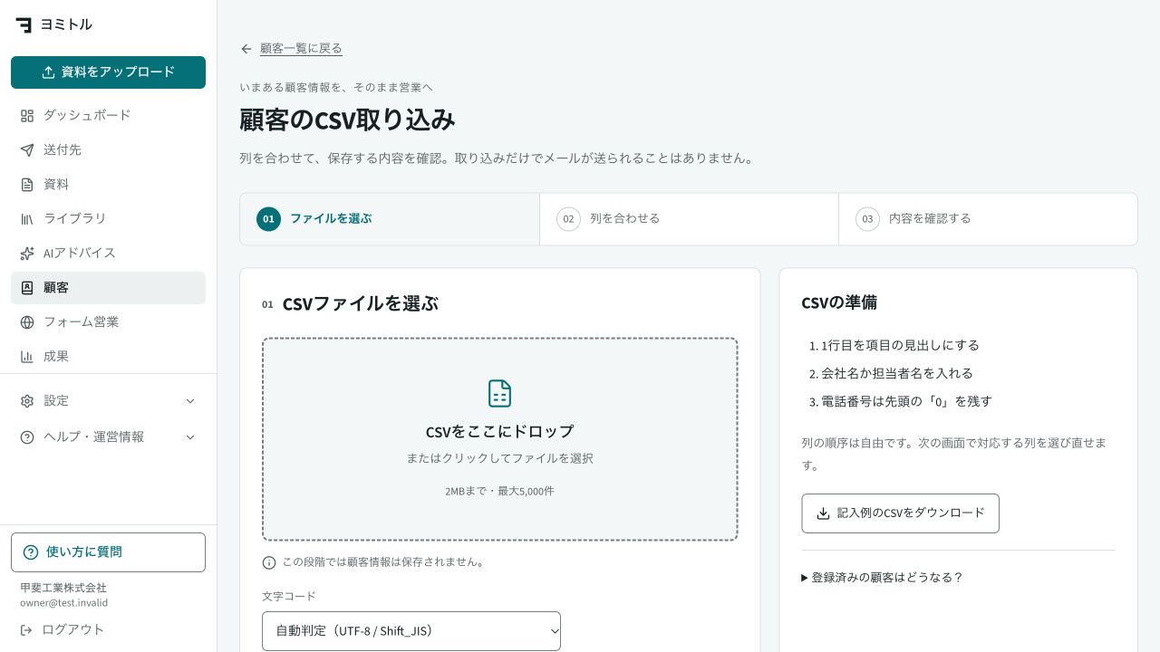The image size is (1160, 652).
Task: Follow the 顧客一覧に戻る link
Action: pyautogui.click(x=301, y=49)
